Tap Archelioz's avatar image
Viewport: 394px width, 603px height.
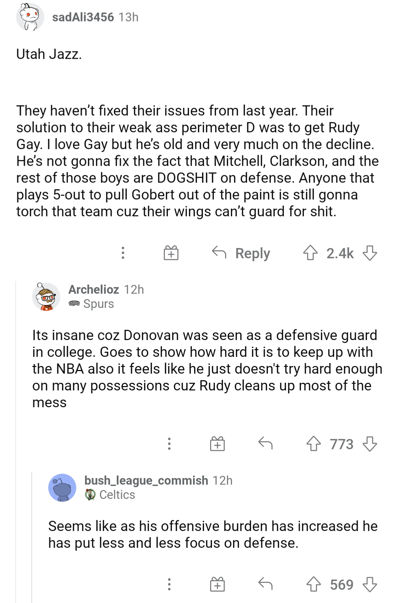(x=46, y=297)
